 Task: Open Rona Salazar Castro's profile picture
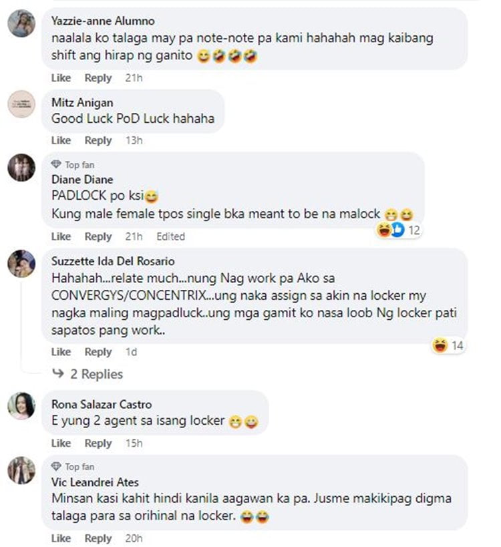click(21, 405)
